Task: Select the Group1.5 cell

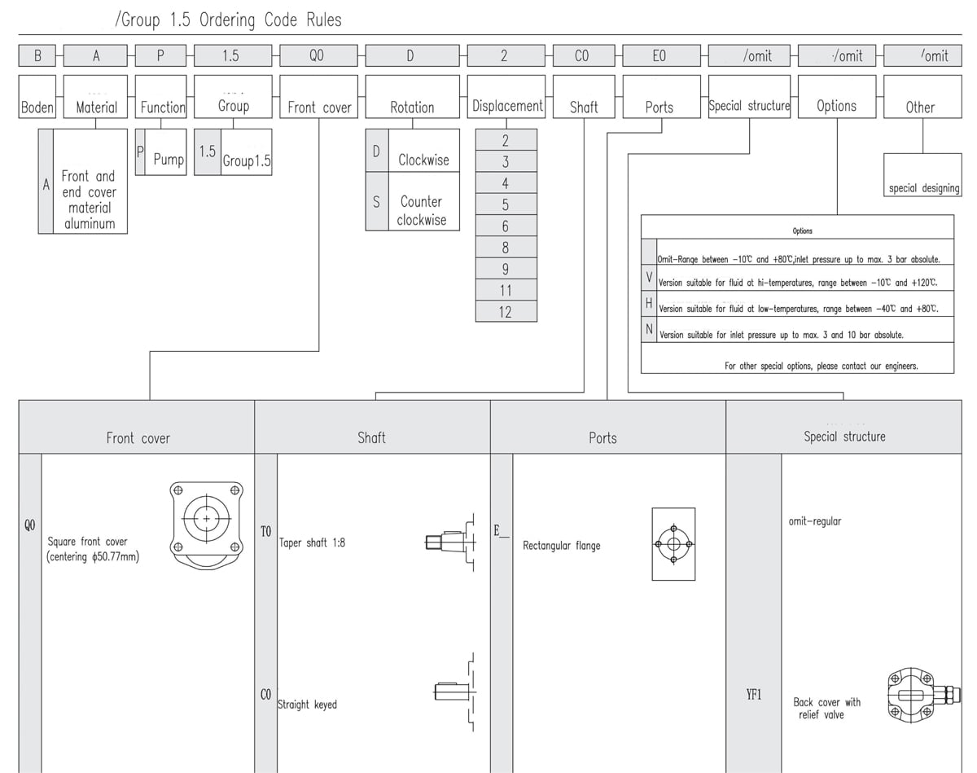Action: point(246,160)
